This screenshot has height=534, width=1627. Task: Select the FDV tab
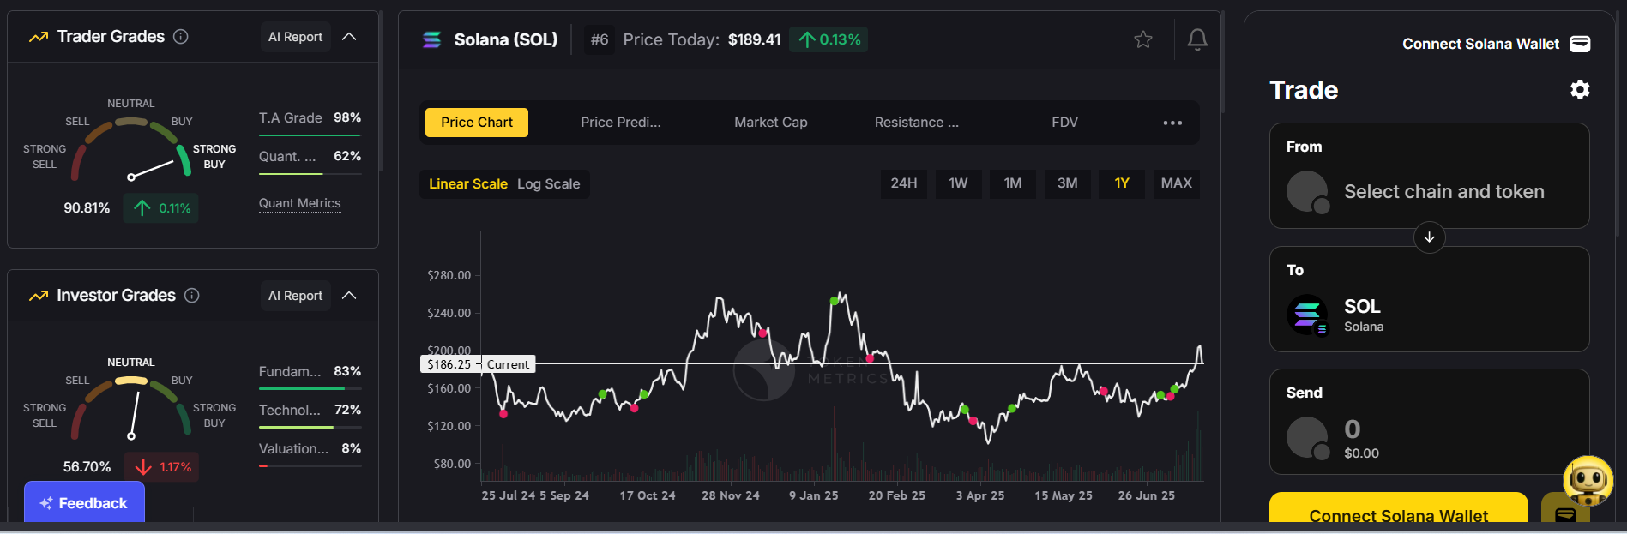point(1065,123)
